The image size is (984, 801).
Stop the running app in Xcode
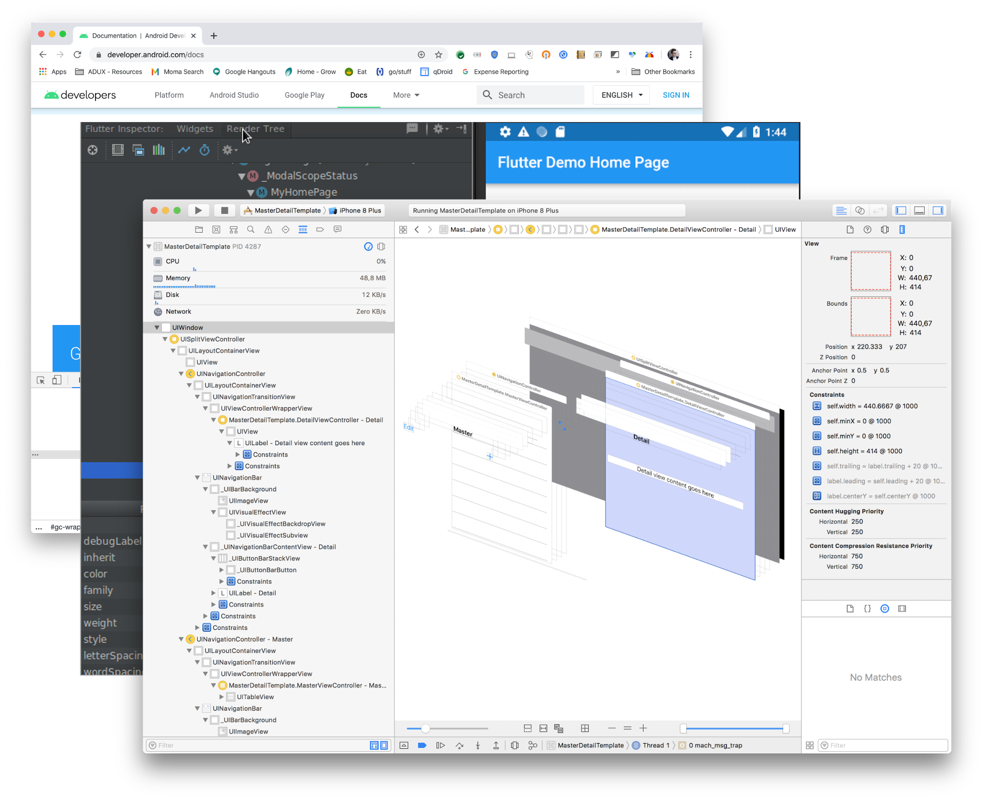[x=225, y=210]
